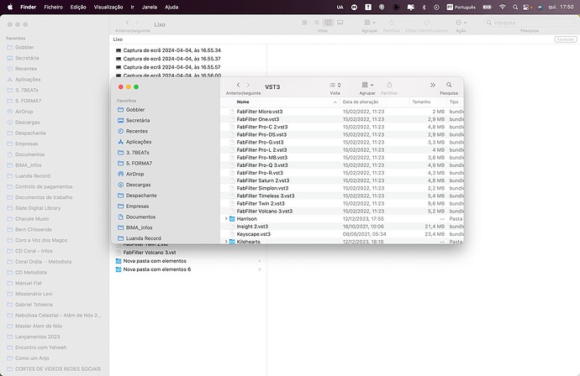Open Agrupar dropdown in VST3 window
The image size is (580, 376).
pos(367,85)
